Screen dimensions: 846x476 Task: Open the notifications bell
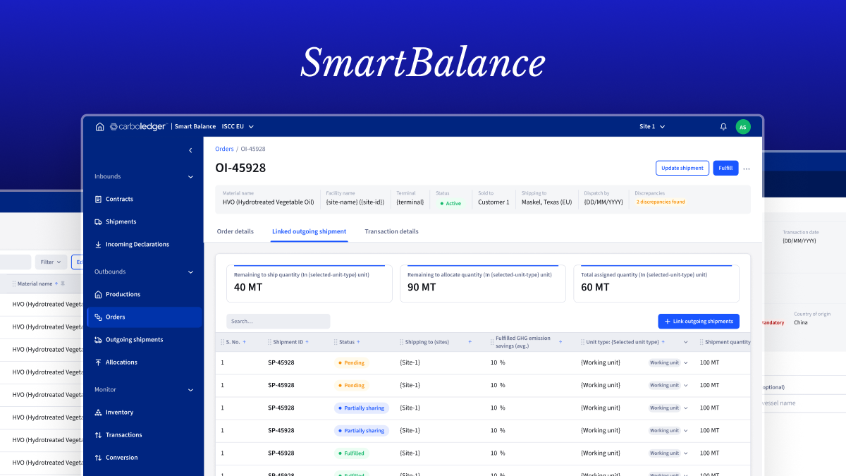pyautogui.click(x=723, y=127)
